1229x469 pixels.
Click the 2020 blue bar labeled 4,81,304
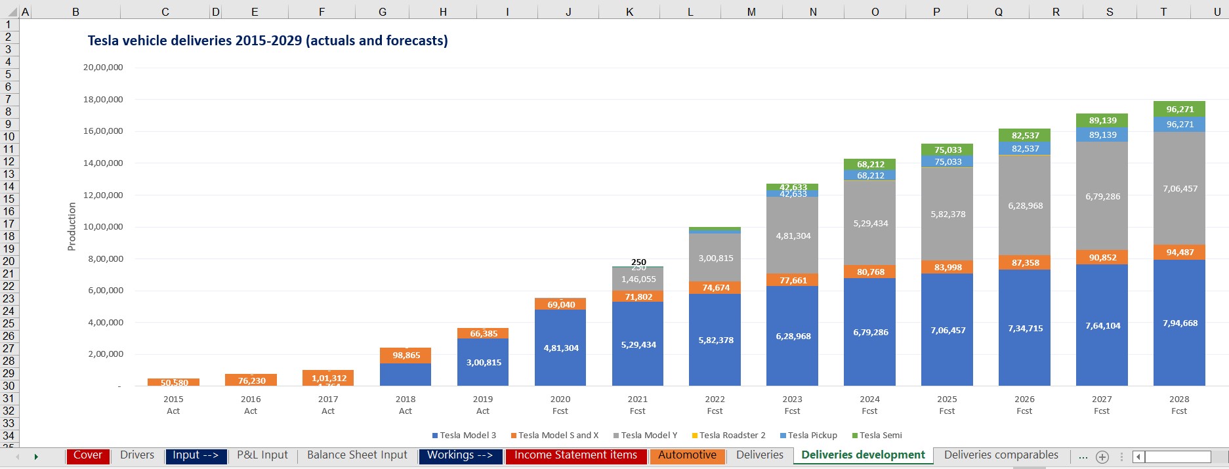pyautogui.click(x=560, y=348)
